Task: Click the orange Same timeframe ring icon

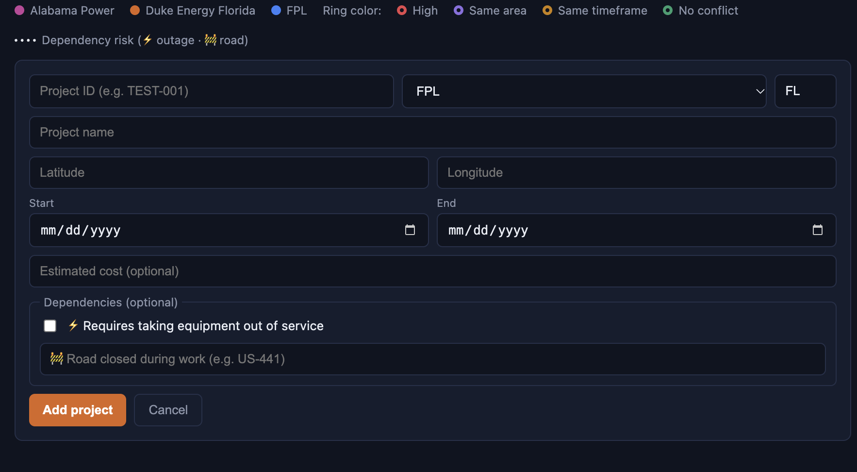Action: coord(547,10)
